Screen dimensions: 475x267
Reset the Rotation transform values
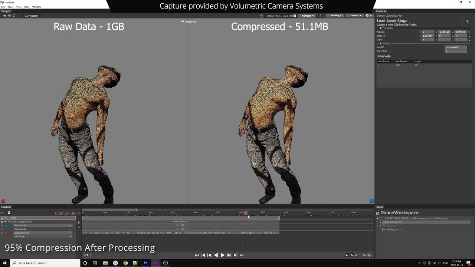pyautogui.click(x=469, y=36)
